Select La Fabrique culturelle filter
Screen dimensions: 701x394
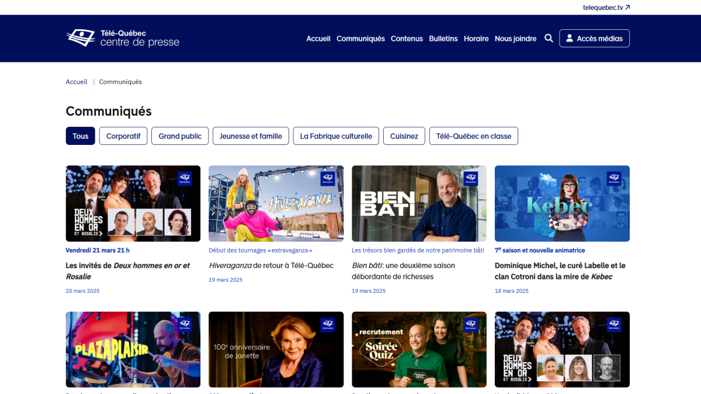(x=336, y=136)
